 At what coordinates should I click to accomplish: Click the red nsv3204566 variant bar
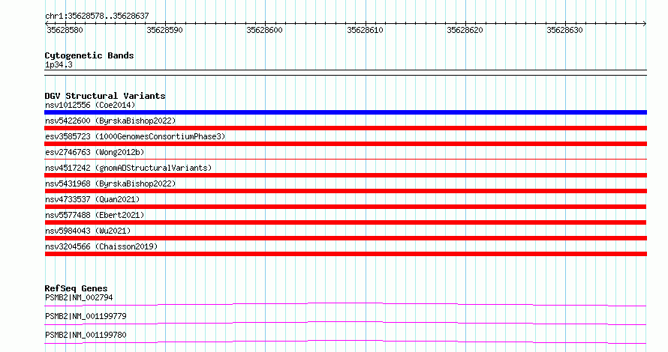coord(345,254)
